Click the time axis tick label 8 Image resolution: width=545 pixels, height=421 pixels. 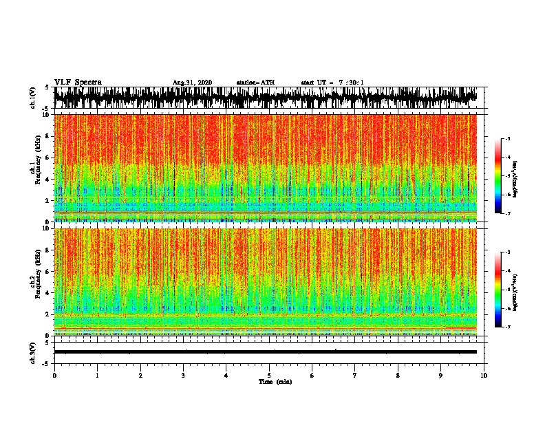398,376
